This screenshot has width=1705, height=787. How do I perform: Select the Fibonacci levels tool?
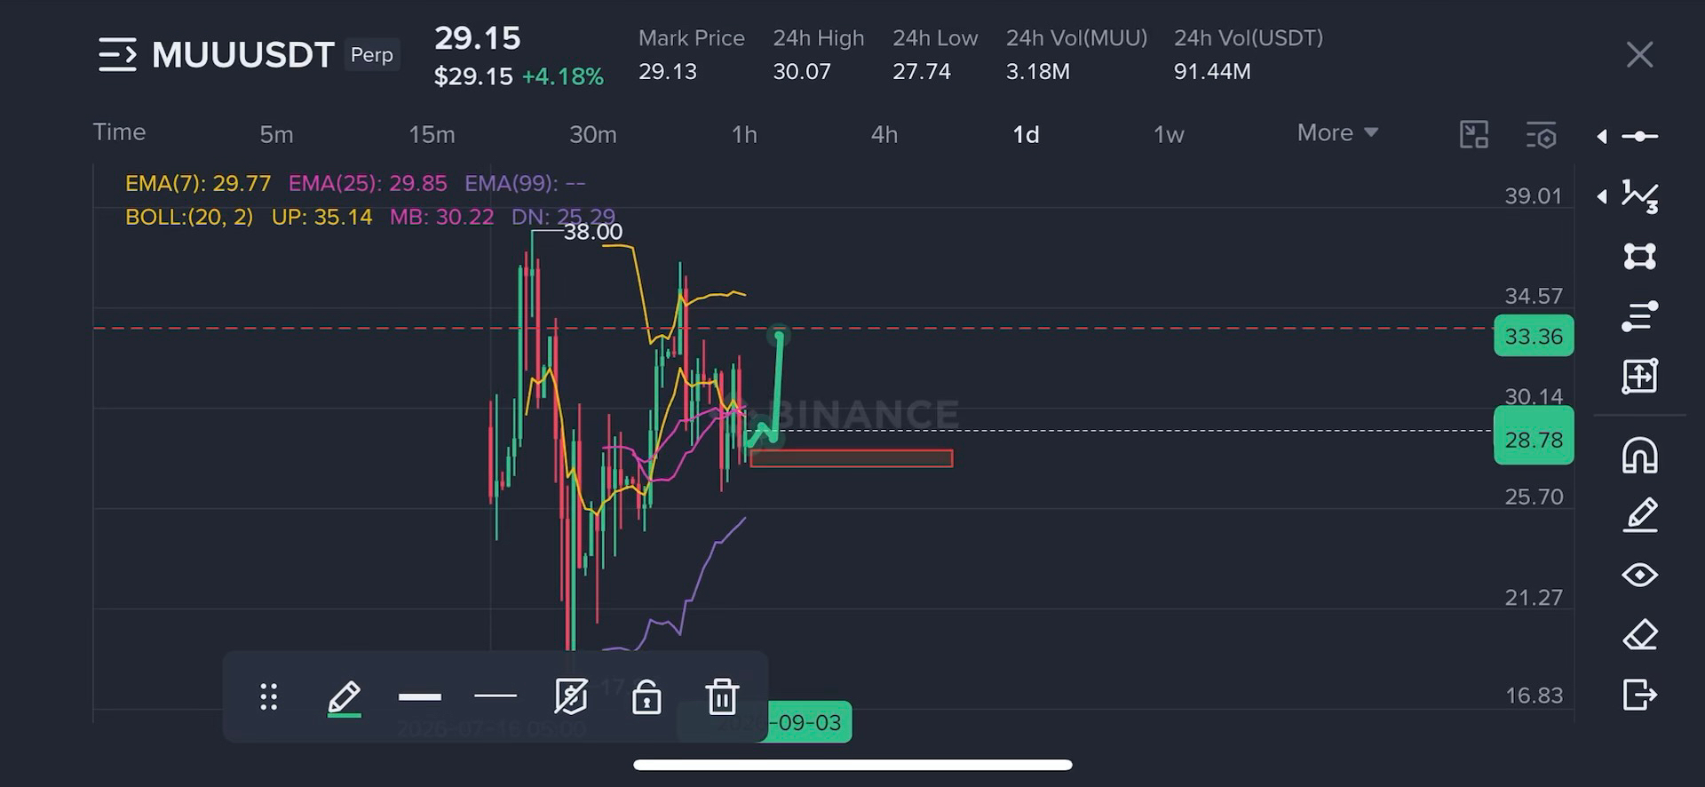tap(1639, 316)
